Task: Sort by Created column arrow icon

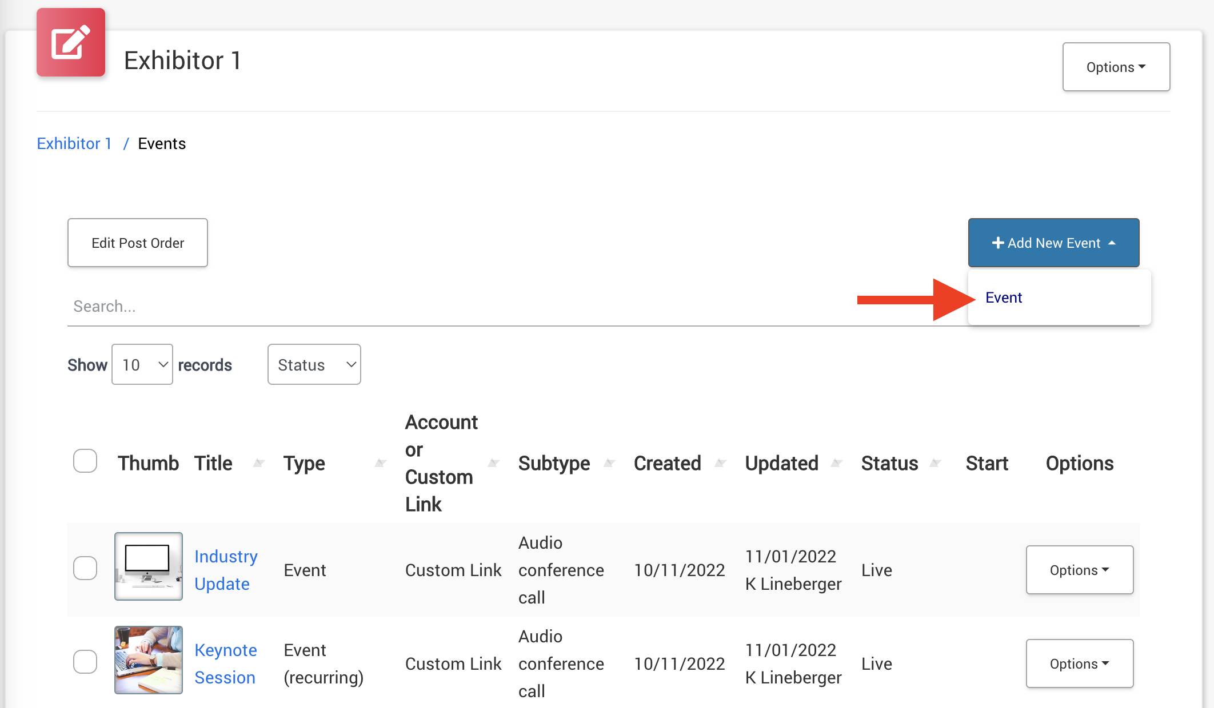Action: tap(721, 463)
